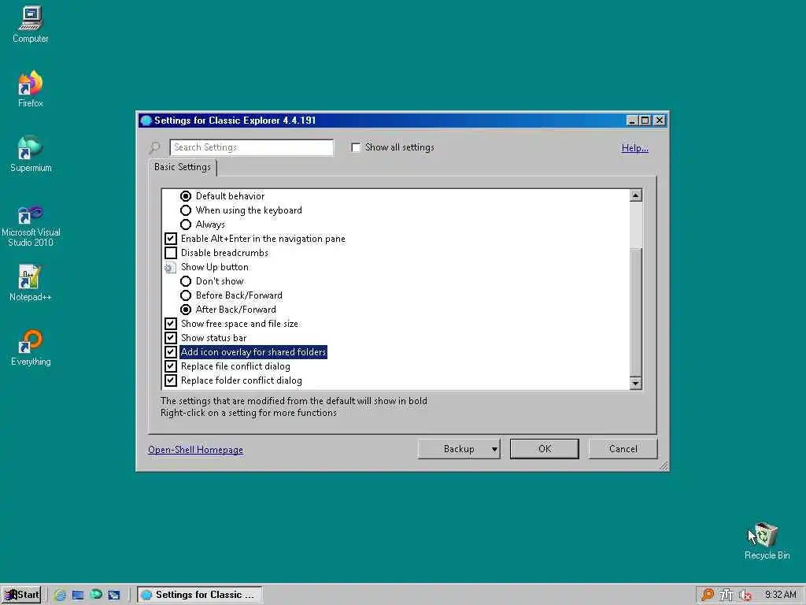
Task: Focus the Search Settings field
Action: [x=251, y=147]
